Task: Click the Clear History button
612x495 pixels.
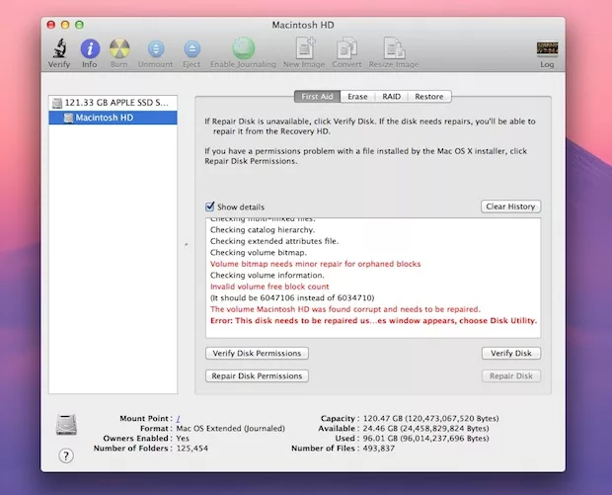Action: pos(510,206)
